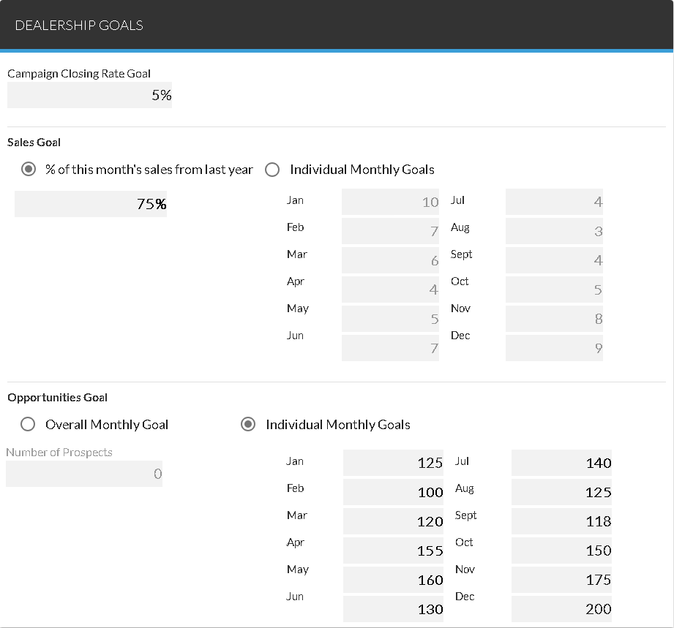Edit the Oct opportunities field showing 150
Image resolution: width=674 pixels, height=628 pixels.
pos(561,551)
